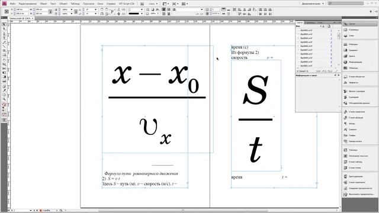
Task: Click into the X position field
Action: [22, 9]
